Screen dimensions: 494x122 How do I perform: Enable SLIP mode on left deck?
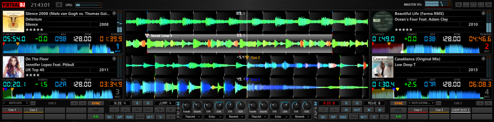[x=140, y=117]
